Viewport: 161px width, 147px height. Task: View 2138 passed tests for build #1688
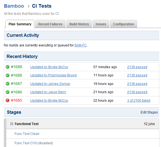click(x=137, y=75)
